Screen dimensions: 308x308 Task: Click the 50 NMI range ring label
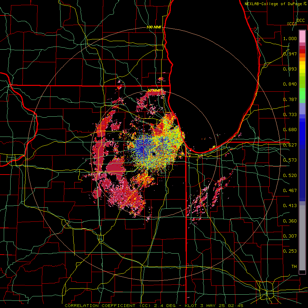pyautogui.click(x=154, y=91)
